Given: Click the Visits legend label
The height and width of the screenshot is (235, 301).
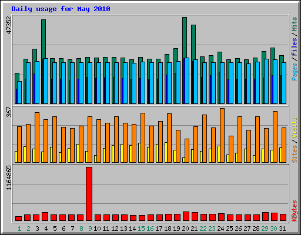Looking at the screenshot, I should 295,127.
